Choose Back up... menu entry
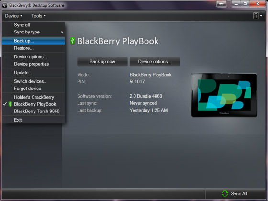Viewport: 268px width, 201px height. (x=33, y=41)
